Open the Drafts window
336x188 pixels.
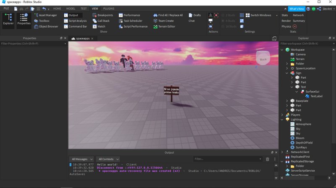(x=194, y=15)
